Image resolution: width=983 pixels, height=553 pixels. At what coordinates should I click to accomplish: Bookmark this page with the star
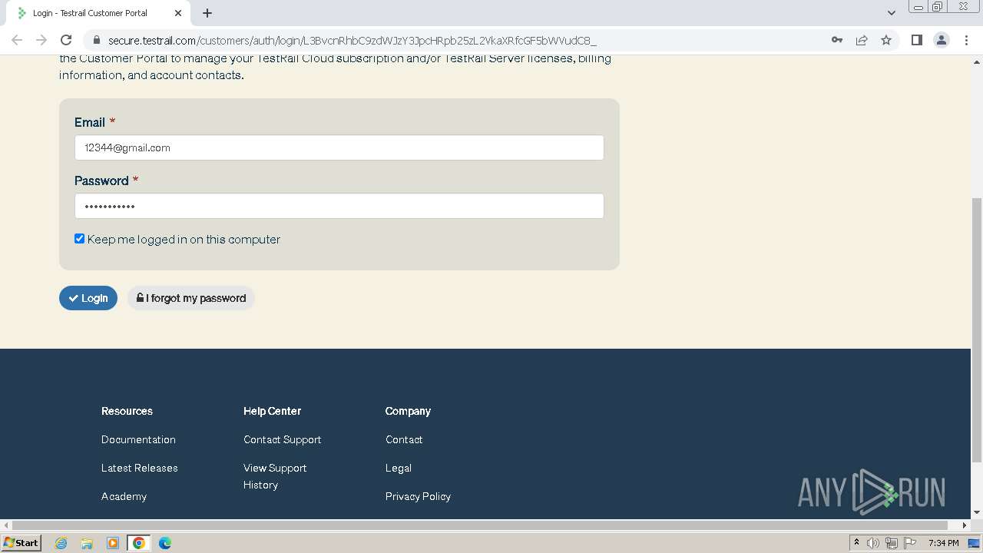(886, 40)
